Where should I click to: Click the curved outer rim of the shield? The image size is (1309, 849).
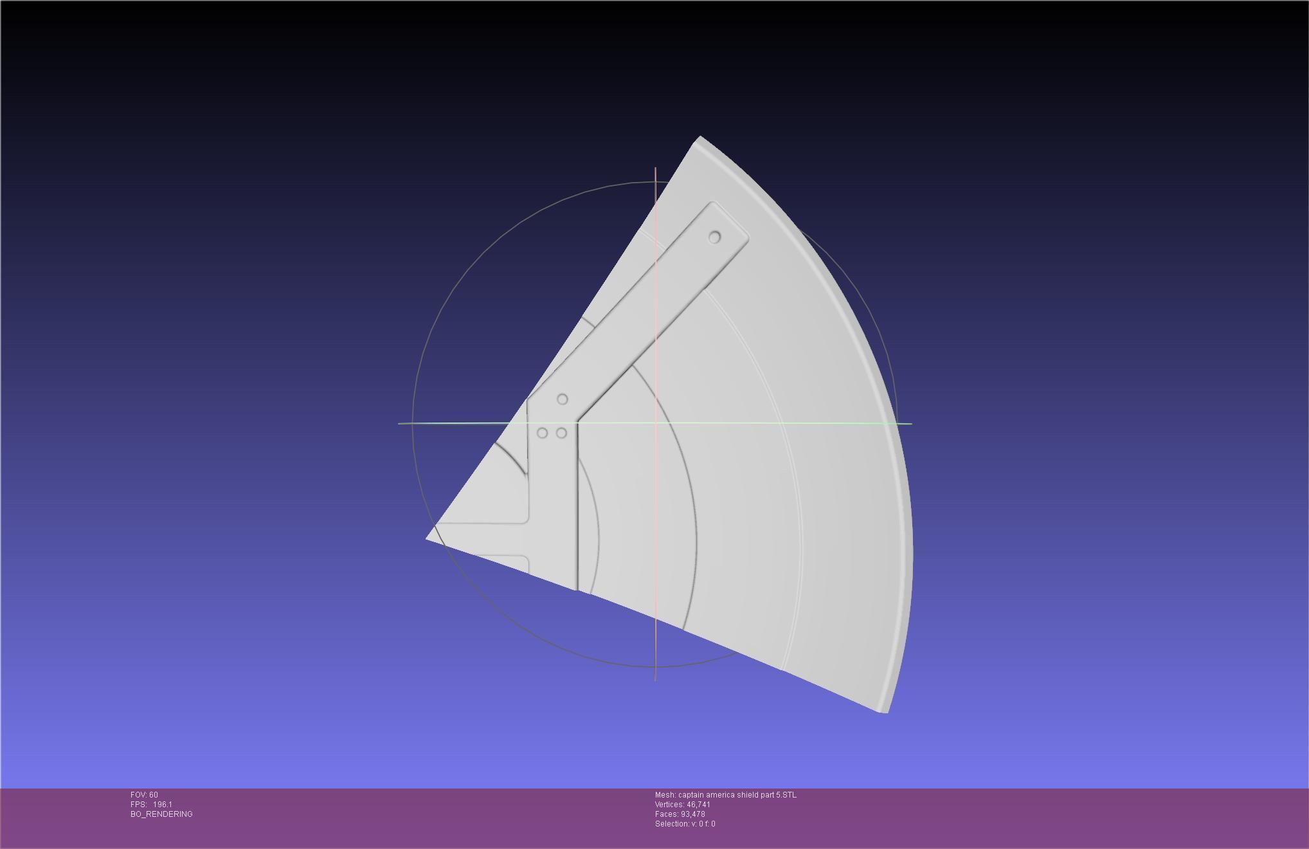click(x=899, y=463)
